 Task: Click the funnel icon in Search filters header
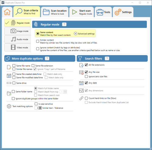point(80,58)
